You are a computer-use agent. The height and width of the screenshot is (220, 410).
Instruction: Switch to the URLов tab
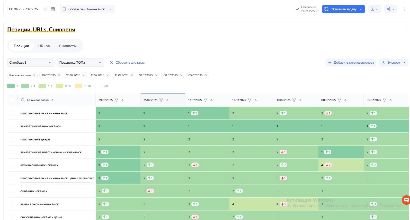pyautogui.click(x=44, y=46)
